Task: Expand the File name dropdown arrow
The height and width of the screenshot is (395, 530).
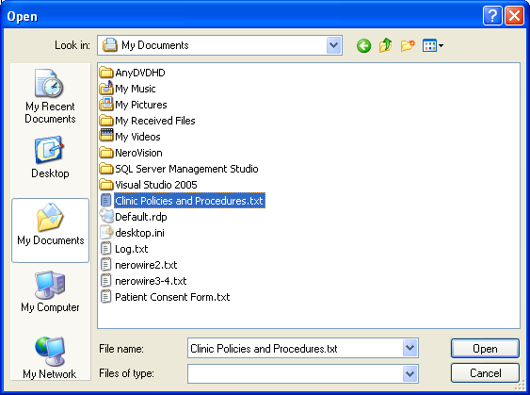Action: point(410,348)
